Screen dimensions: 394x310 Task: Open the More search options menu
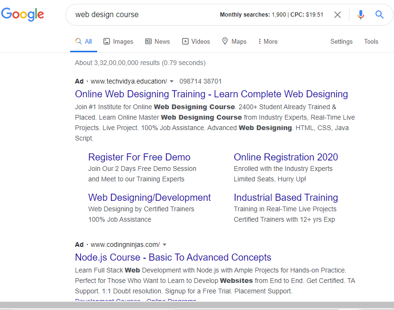[268, 41]
